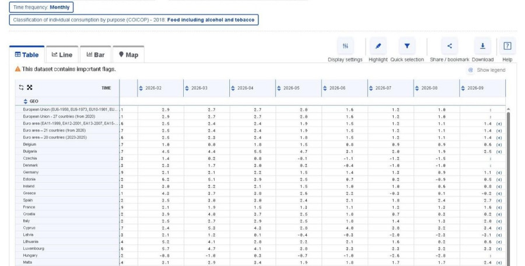525x266 pixels.
Task: Select Euro area – 21 countries row
Action: (x=54, y=130)
